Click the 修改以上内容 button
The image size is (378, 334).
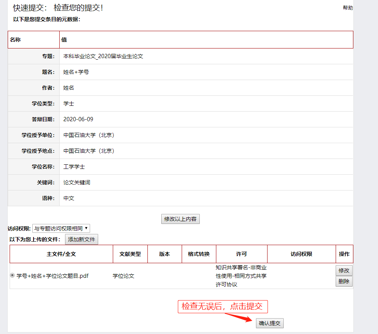[x=180, y=219]
